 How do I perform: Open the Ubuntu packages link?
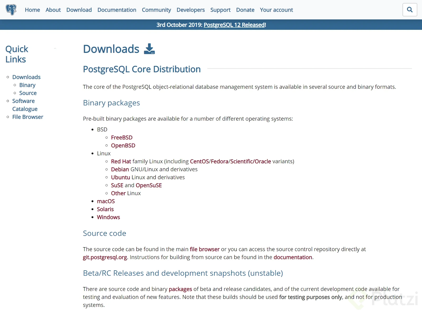(121, 177)
